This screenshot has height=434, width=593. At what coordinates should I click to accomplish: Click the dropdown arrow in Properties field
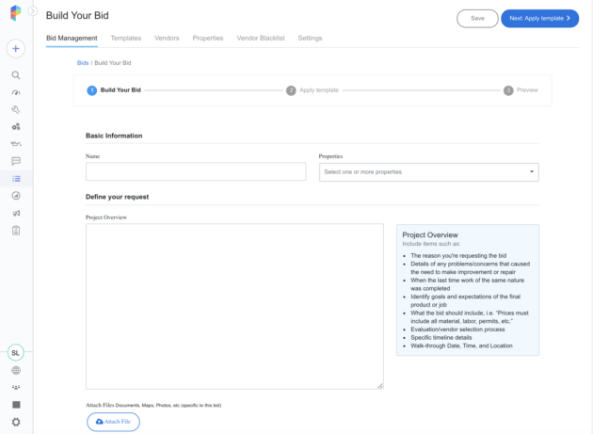coord(532,171)
